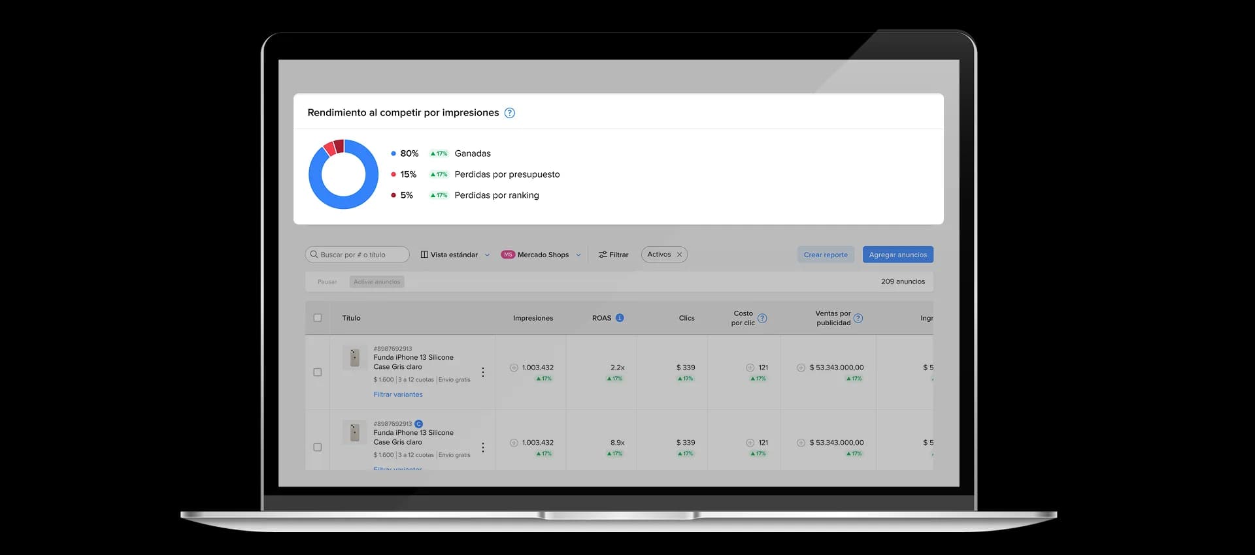Click the Agregar anuncios button
This screenshot has width=1255, height=555.
[x=898, y=255]
